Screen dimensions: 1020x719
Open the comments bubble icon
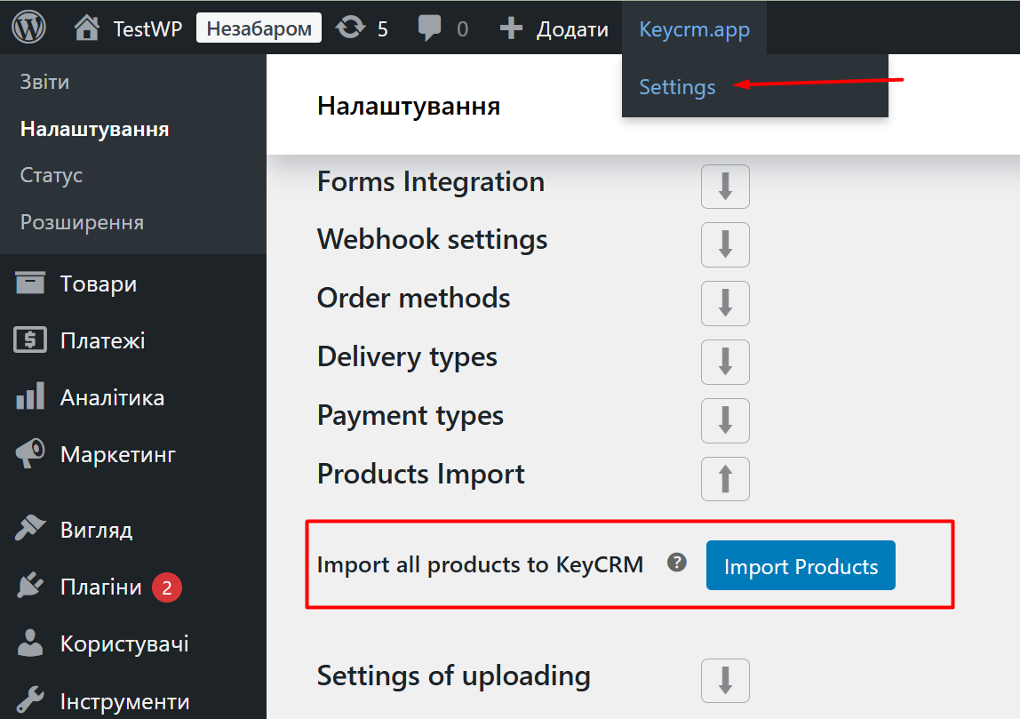tap(430, 28)
